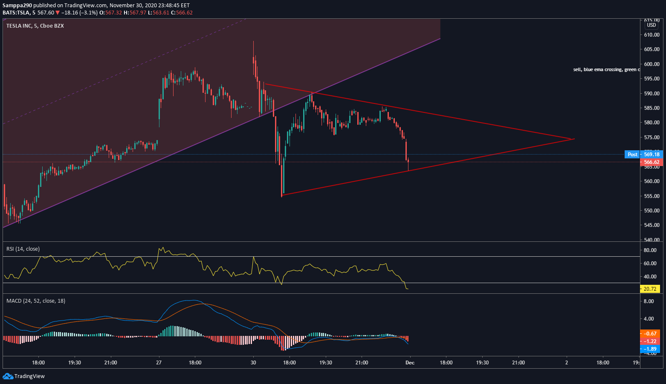The height and width of the screenshot is (384, 666).
Task: Click the RSI 40.00 scale label
Action: (650, 276)
